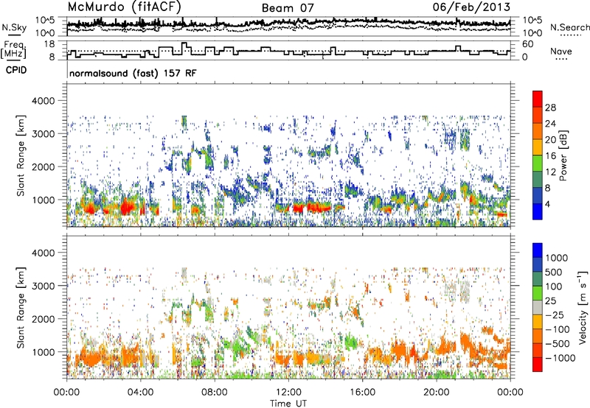Pick the gray -25 to 25 Velocity segment
Viewport: 590px width, 408px height.
538,307
